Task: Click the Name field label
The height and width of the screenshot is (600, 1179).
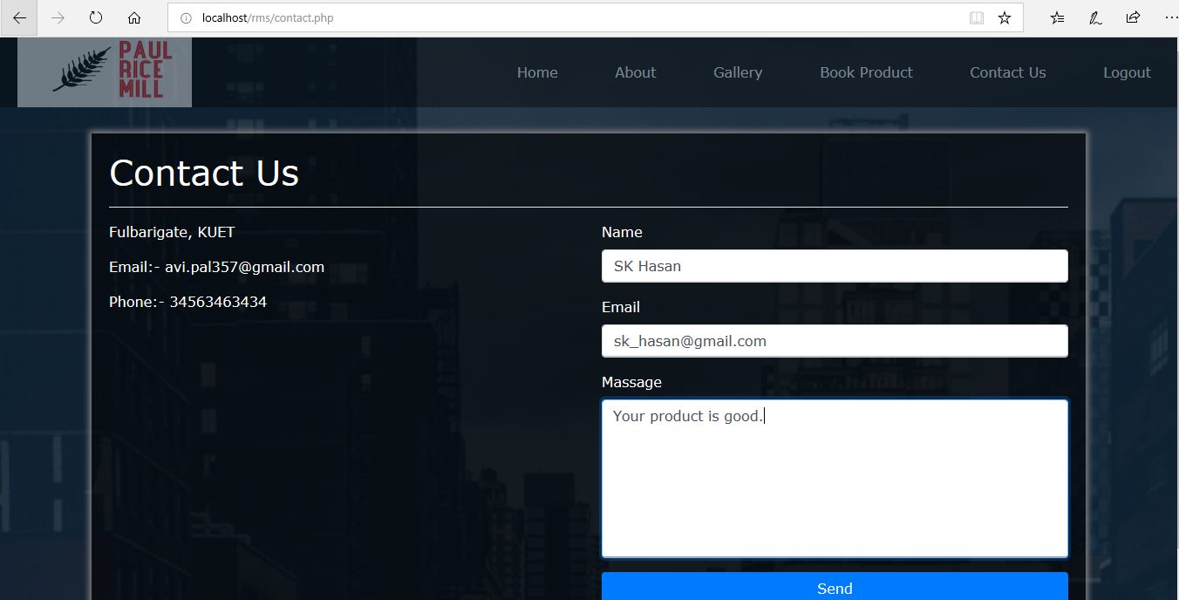Action: pos(622,232)
